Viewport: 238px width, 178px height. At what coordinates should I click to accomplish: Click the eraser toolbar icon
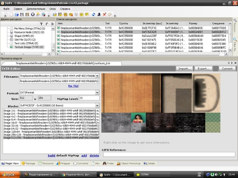[110, 14]
